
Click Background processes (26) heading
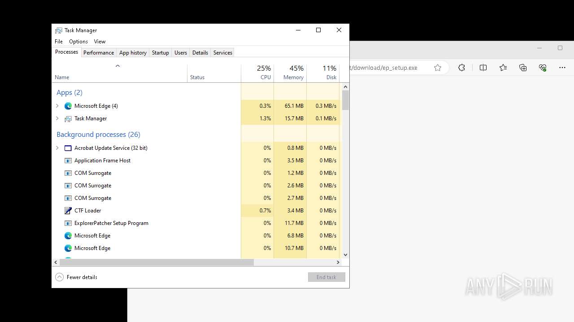[x=98, y=135]
